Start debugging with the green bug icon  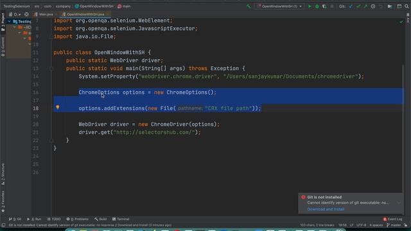pos(317,6)
